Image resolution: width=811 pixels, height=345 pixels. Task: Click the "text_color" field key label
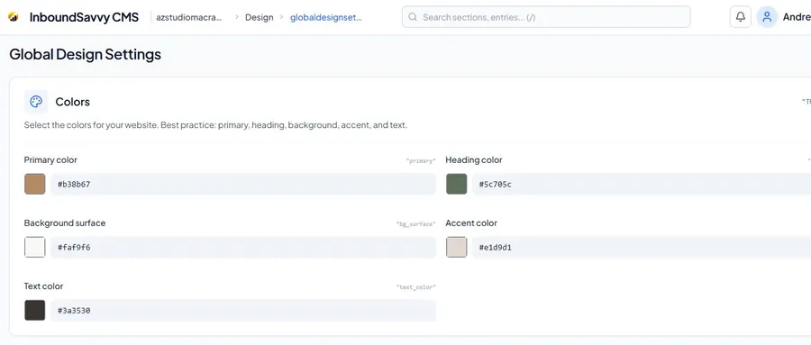415,287
